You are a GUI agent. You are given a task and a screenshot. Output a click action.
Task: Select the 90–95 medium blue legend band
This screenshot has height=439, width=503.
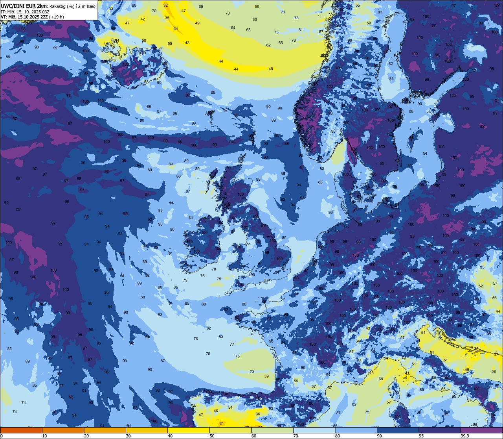point(398,430)
